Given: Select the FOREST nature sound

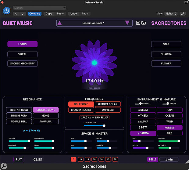Looking at the screenshot, I should (x=169, y=128).
